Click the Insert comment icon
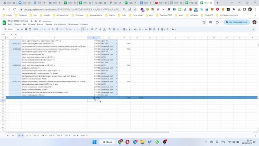This screenshot has width=259, height=146. [150, 29]
